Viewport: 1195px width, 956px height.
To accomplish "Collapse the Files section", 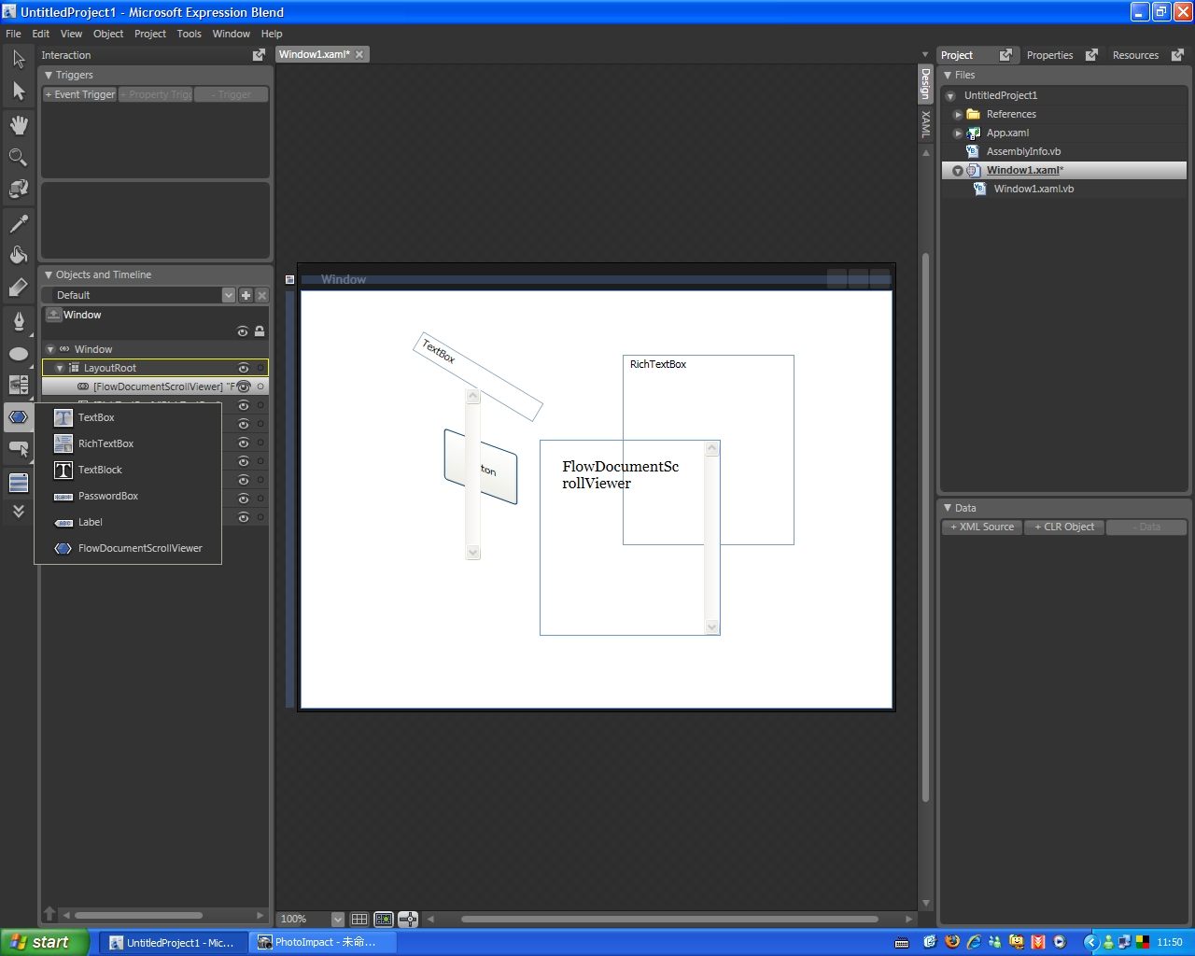I will tap(948, 75).
